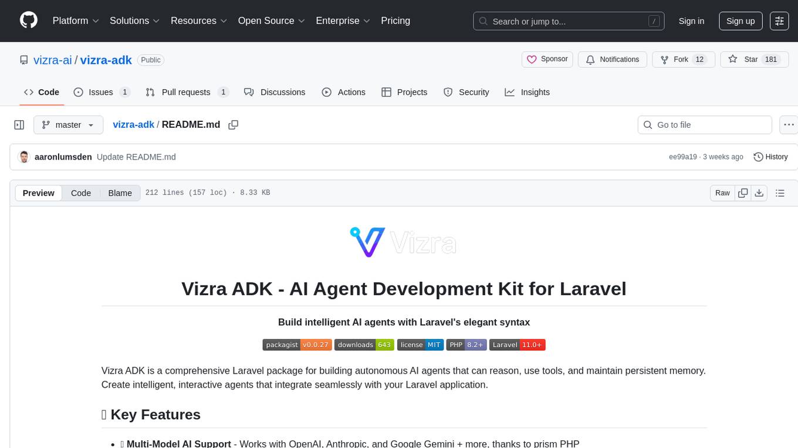798x448 pixels.
Task: Expand the Resources menu
Action: (199, 21)
